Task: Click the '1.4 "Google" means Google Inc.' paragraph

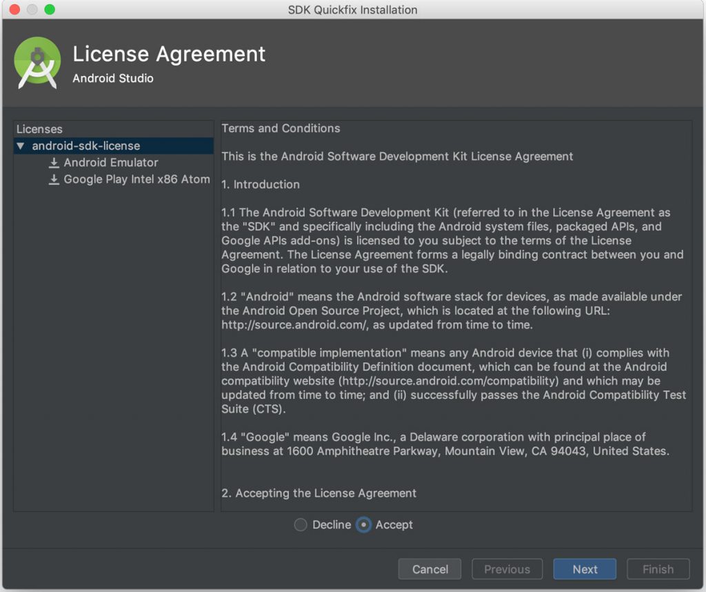Action: (445, 444)
